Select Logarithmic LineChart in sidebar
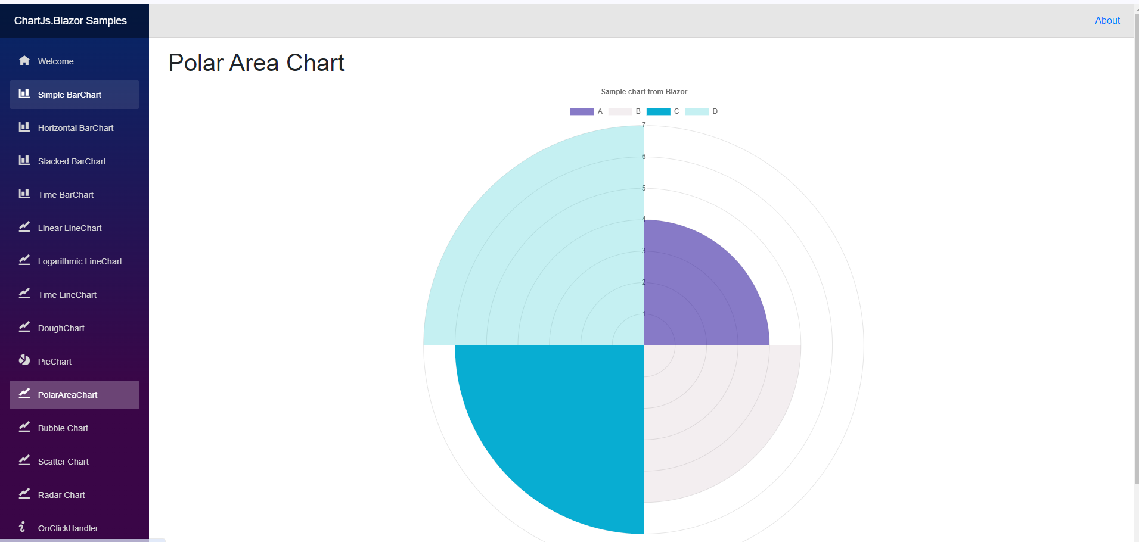 (80, 261)
